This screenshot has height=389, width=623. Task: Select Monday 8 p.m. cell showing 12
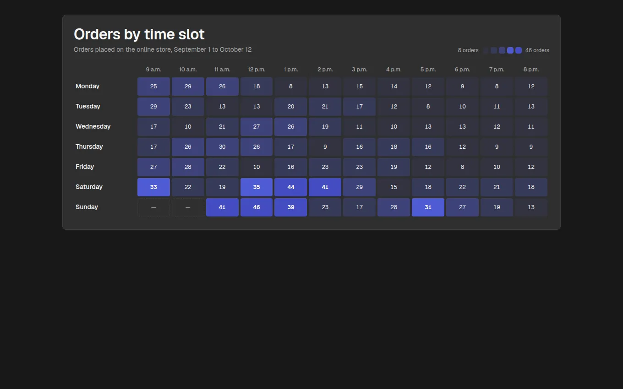pyautogui.click(x=531, y=86)
